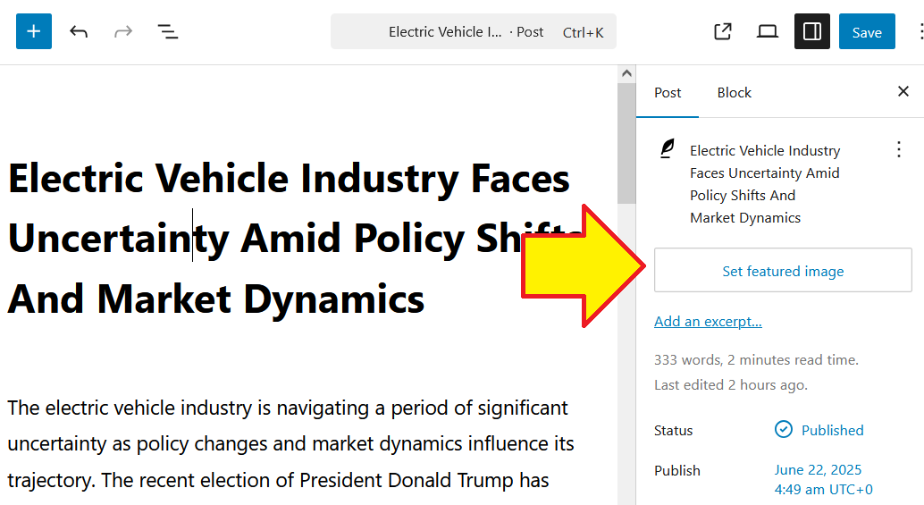This screenshot has width=924, height=505.
Task: Edit the June 22, 2025 publish date
Action: pyautogui.click(x=823, y=479)
